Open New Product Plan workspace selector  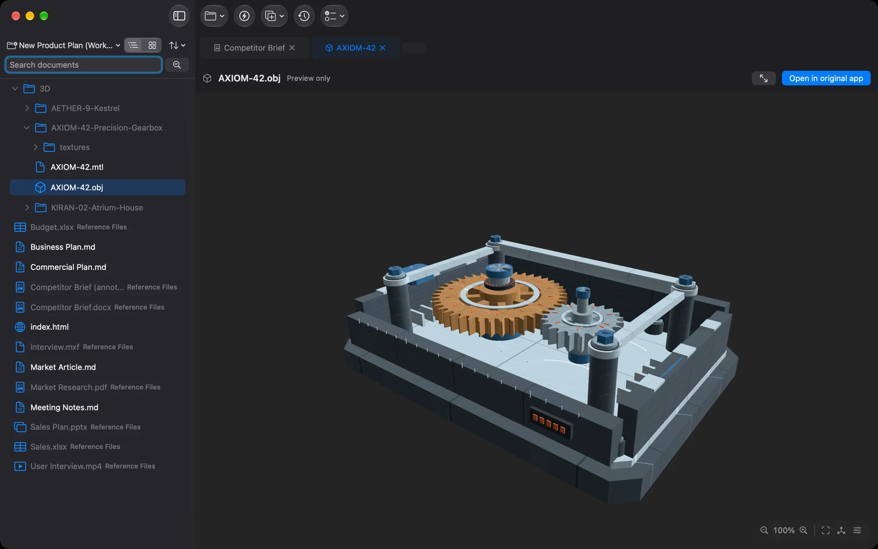(x=64, y=45)
